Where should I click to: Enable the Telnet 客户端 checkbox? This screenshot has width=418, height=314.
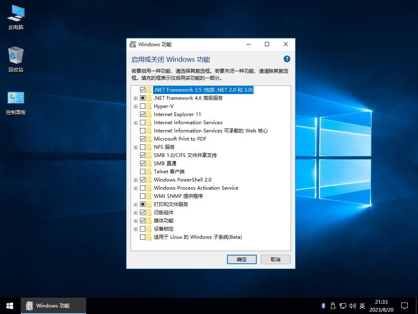142,172
